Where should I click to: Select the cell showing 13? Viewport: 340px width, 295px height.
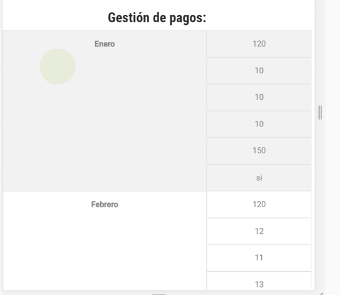point(259,284)
